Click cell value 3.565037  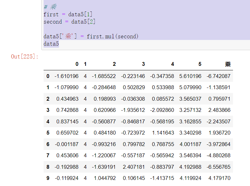click(190, 99)
